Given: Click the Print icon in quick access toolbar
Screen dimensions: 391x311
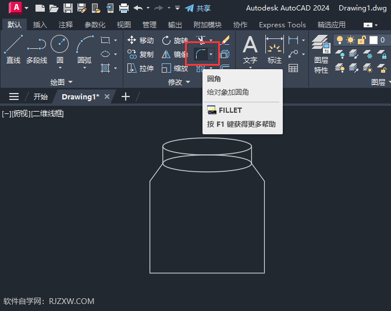Looking at the screenshot, I should 124,8.
